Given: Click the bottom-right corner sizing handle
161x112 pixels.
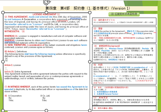Looking at the screenshot, I should [x=90, y=110].
